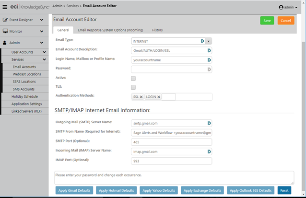Click the scrollbar down arrow
Screen dimensions: 306x198
point(304,194)
